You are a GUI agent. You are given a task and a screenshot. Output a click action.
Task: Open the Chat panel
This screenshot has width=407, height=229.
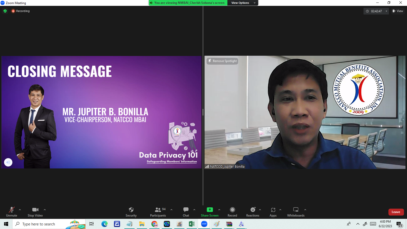point(186,212)
